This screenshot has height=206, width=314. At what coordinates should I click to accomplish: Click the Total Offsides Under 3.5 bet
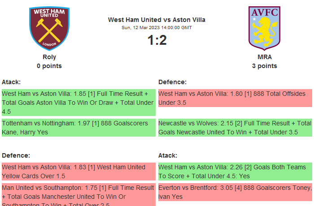coord(235,98)
